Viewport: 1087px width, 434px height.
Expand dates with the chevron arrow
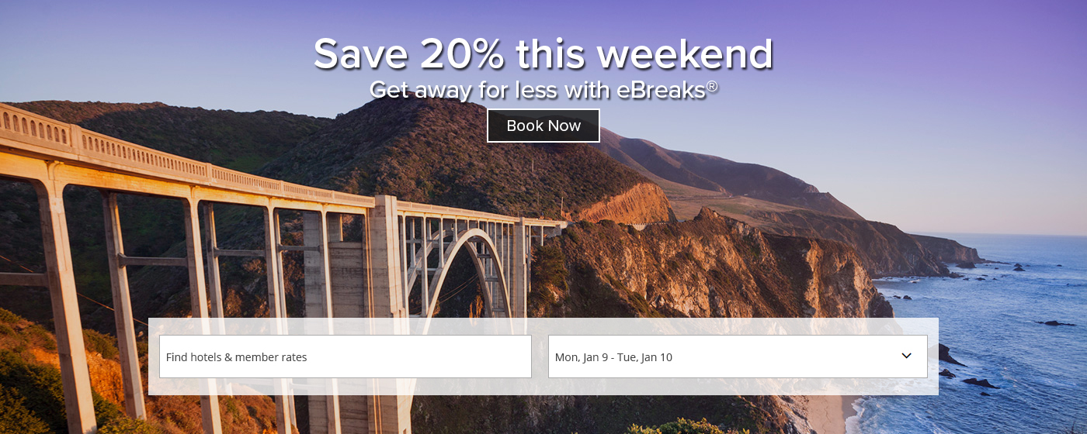906,356
